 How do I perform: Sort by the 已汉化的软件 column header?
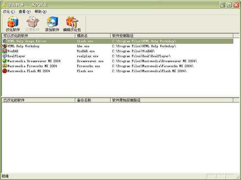[39, 100]
